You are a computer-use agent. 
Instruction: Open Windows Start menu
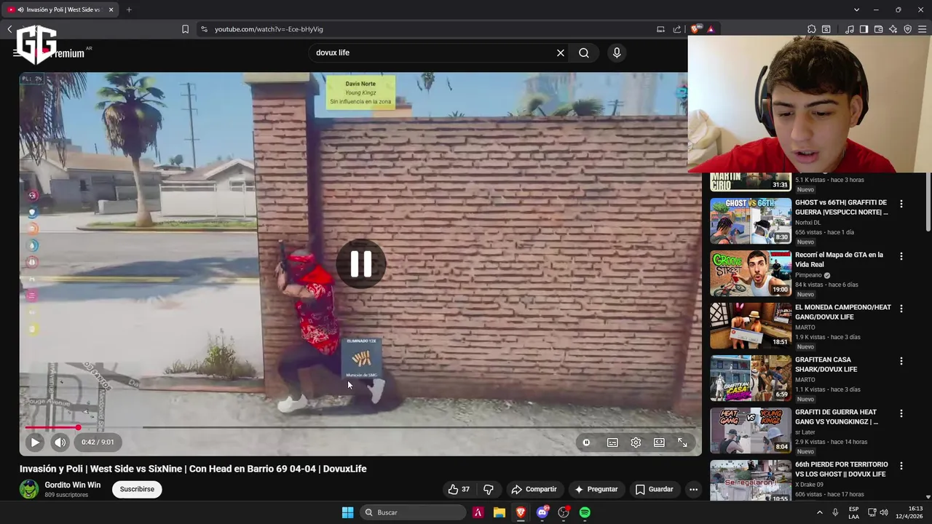coord(347,512)
